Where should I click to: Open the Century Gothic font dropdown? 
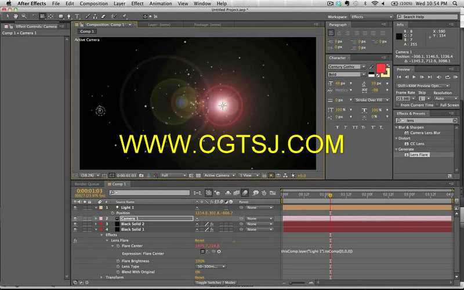(x=347, y=67)
